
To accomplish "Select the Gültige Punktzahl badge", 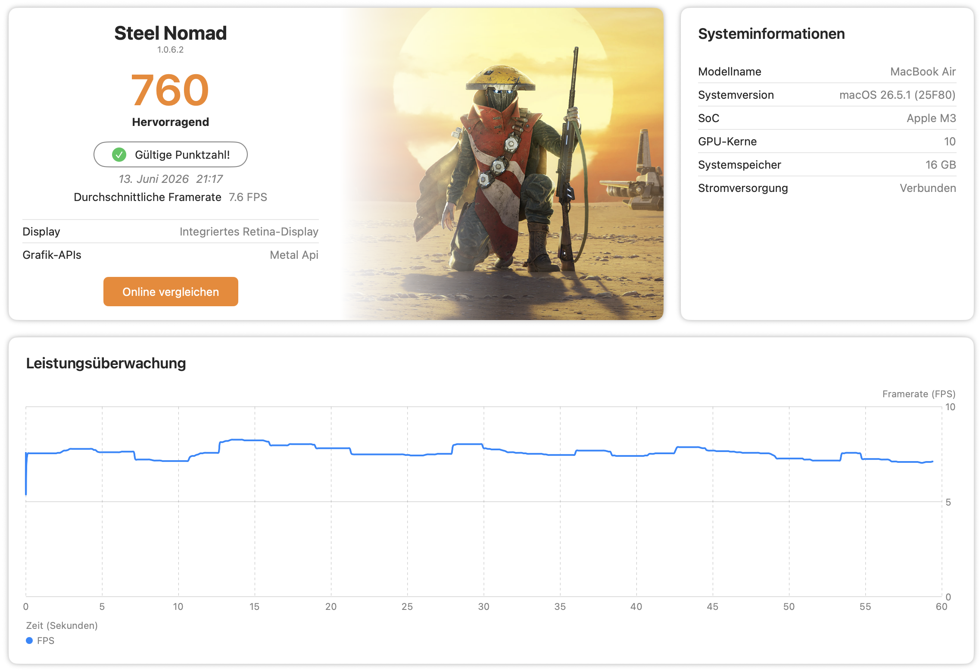I will 171,154.
